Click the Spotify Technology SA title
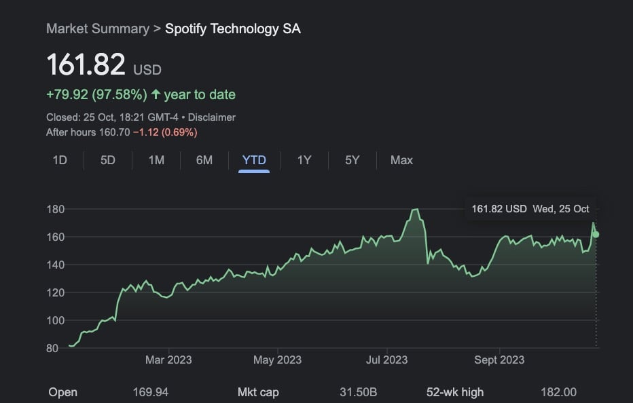Screen dimensions: 633x403 pos(232,28)
